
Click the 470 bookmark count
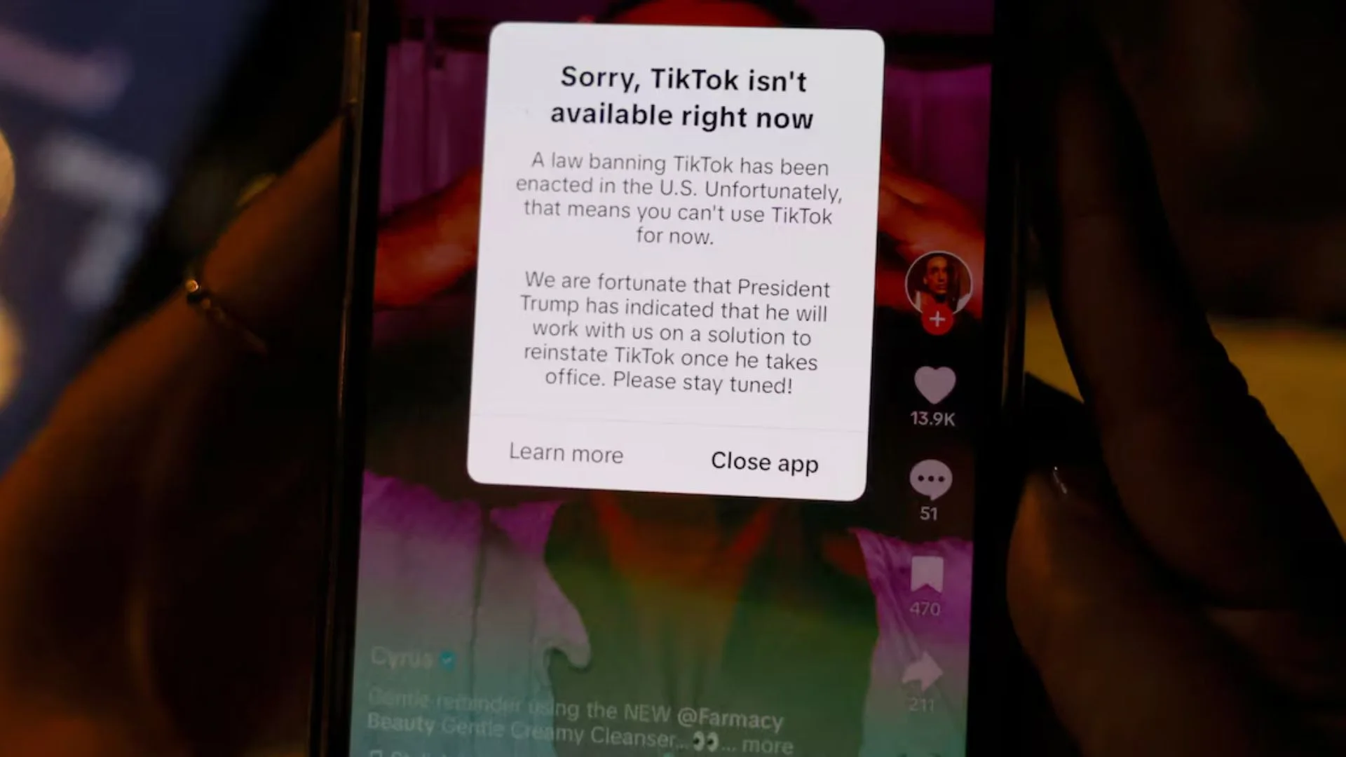click(x=925, y=607)
